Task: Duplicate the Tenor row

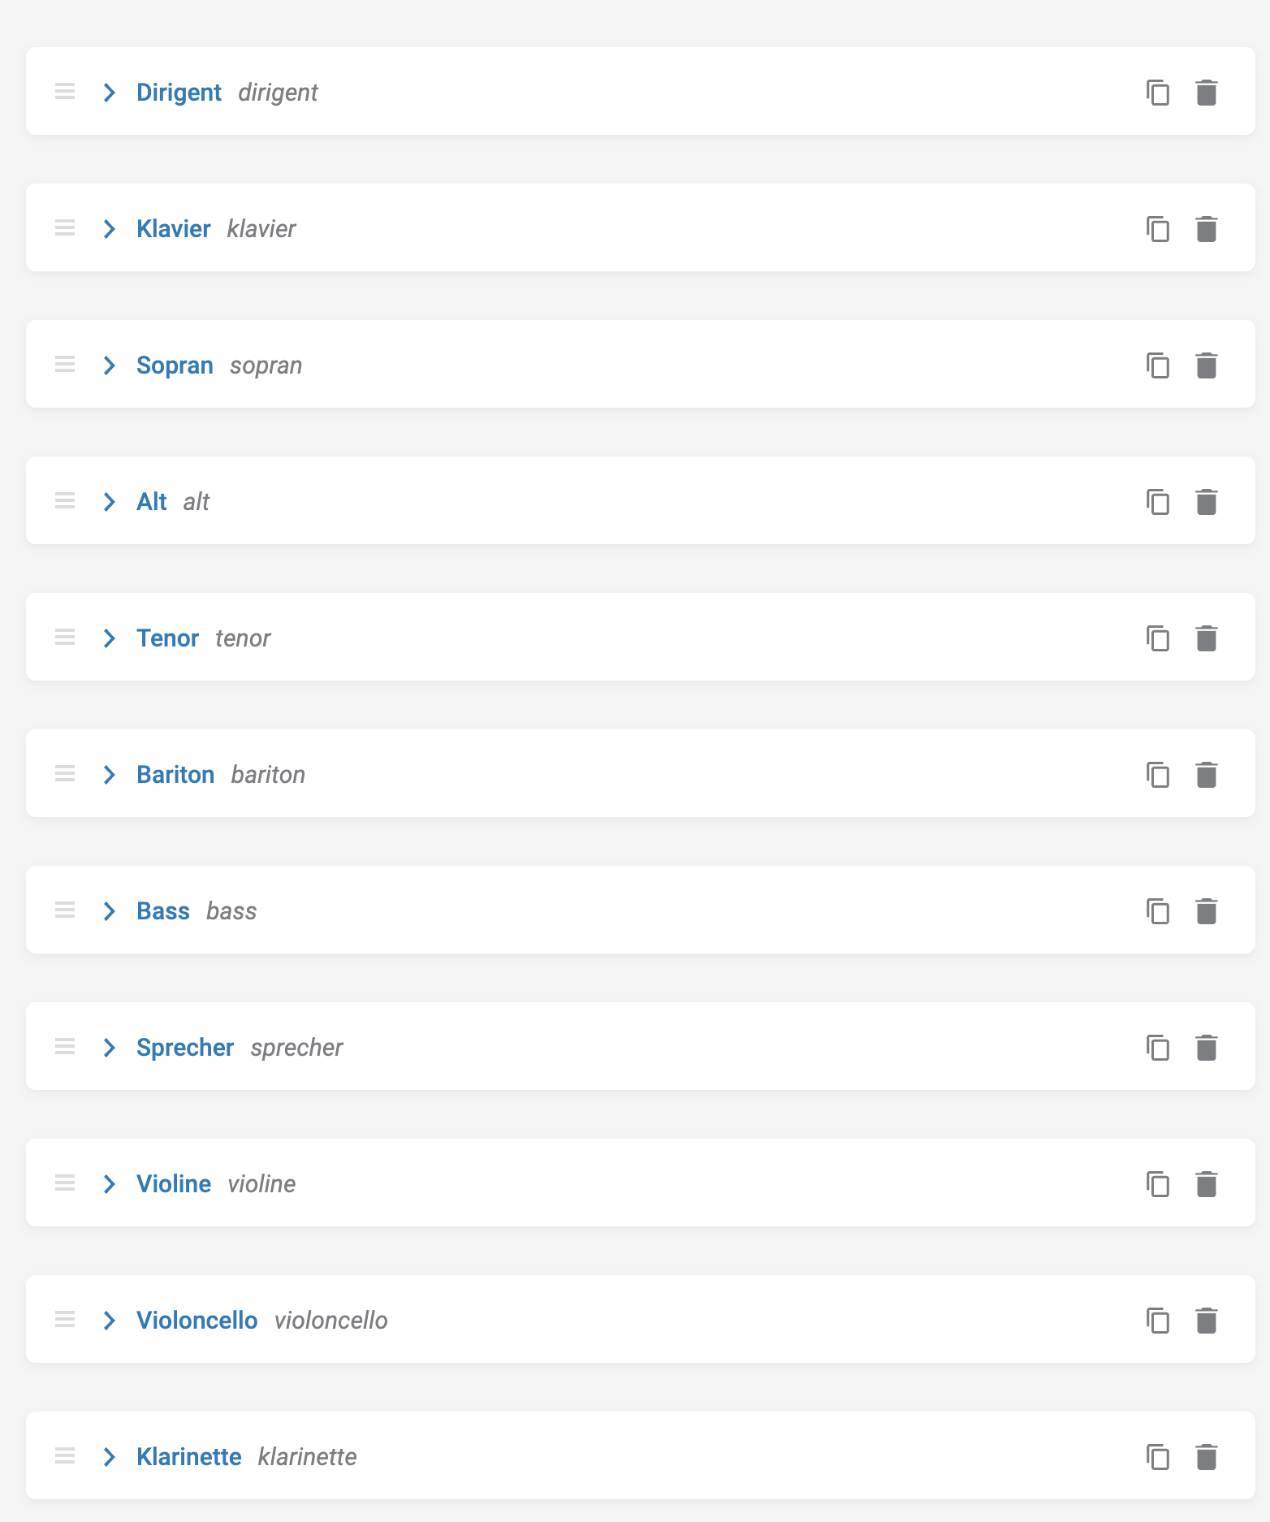Action: 1158,638
